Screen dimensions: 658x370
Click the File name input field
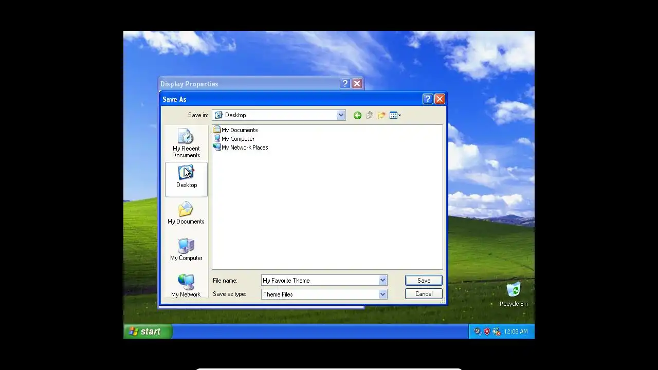point(320,280)
